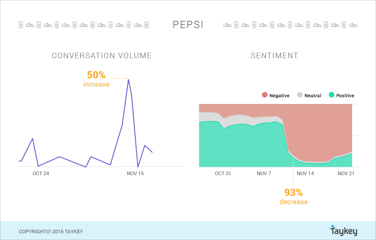This screenshot has height=240, width=376.
Task: Click the sneaker icon nearest left of PEPSI
Action: (x=138, y=25)
